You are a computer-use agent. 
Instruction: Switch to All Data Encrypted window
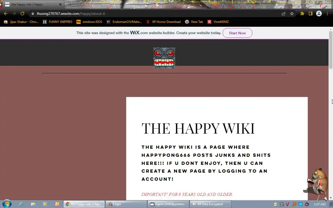pyautogui.click(x=210, y=204)
